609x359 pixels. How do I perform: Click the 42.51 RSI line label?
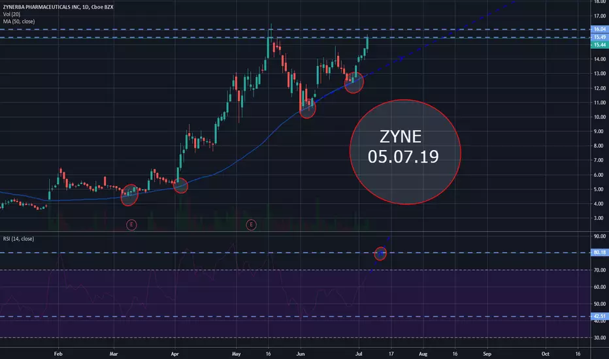pos(599,317)
